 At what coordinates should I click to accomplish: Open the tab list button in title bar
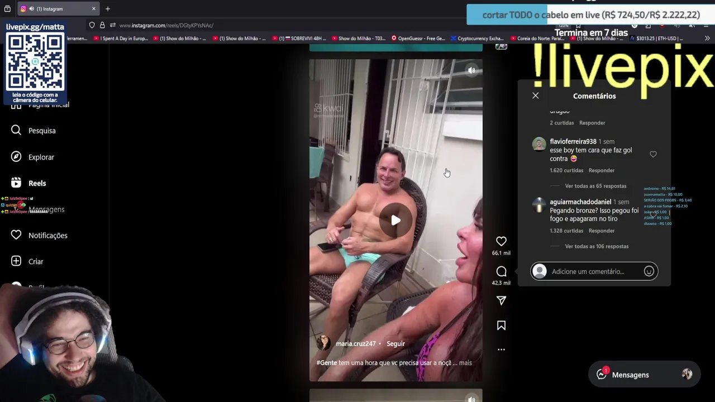click(7, 9)
